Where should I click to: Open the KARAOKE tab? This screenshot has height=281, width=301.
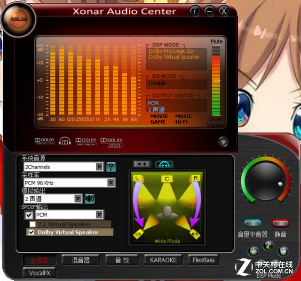(163, 260)
